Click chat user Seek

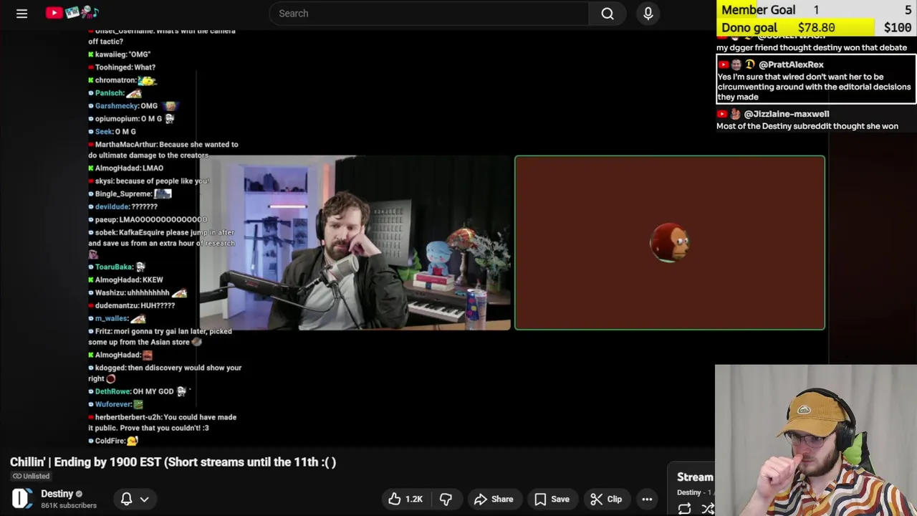click(x=103, y=132)
